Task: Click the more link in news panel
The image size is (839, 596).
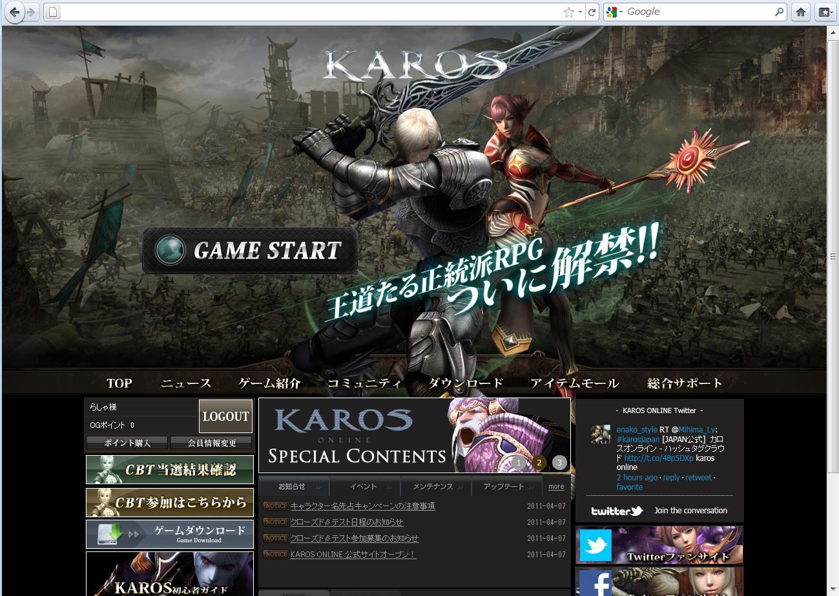Action: [x=556, y=487]
